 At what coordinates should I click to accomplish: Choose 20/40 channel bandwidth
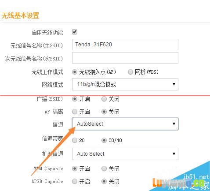104,140
